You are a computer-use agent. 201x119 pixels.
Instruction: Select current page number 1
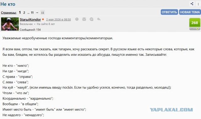click(x=20, y=13)
